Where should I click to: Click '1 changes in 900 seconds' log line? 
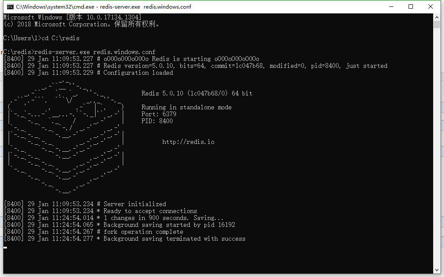(x=114, y=218)
